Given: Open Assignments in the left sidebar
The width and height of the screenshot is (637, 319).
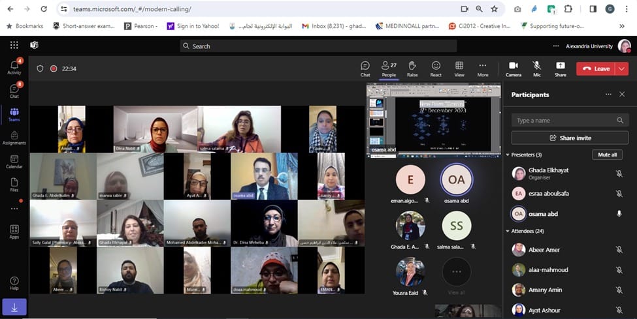Looking at the screenshot, I should [x=14, y=136].
